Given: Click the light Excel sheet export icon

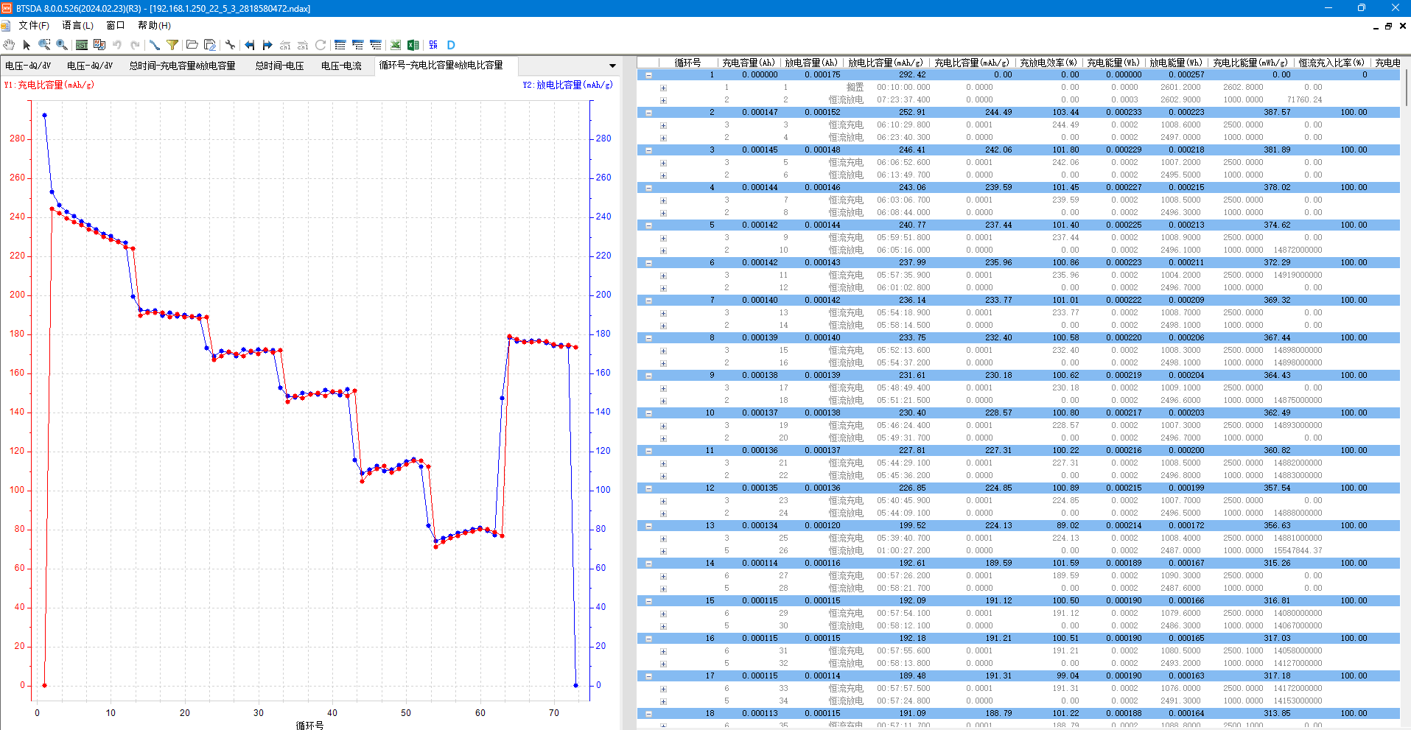Looking at the screenshot, I should pos(396,45).
